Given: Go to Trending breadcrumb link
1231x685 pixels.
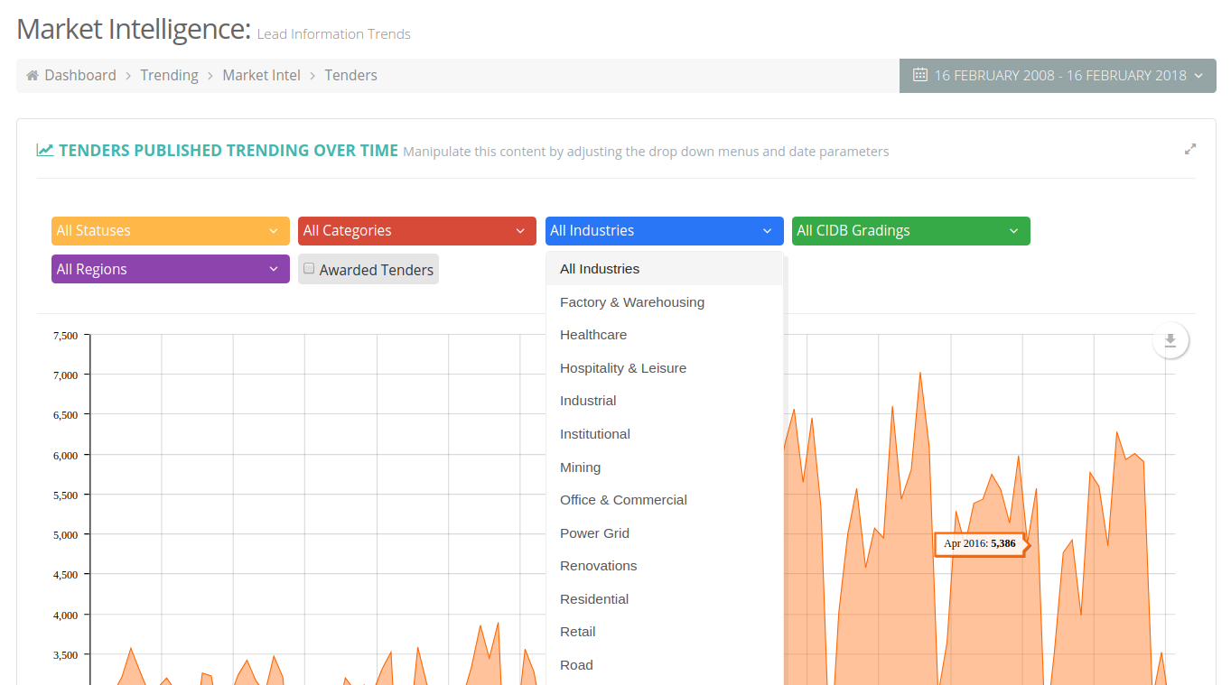Looking at the screenshot, I should tap(169, 76).
